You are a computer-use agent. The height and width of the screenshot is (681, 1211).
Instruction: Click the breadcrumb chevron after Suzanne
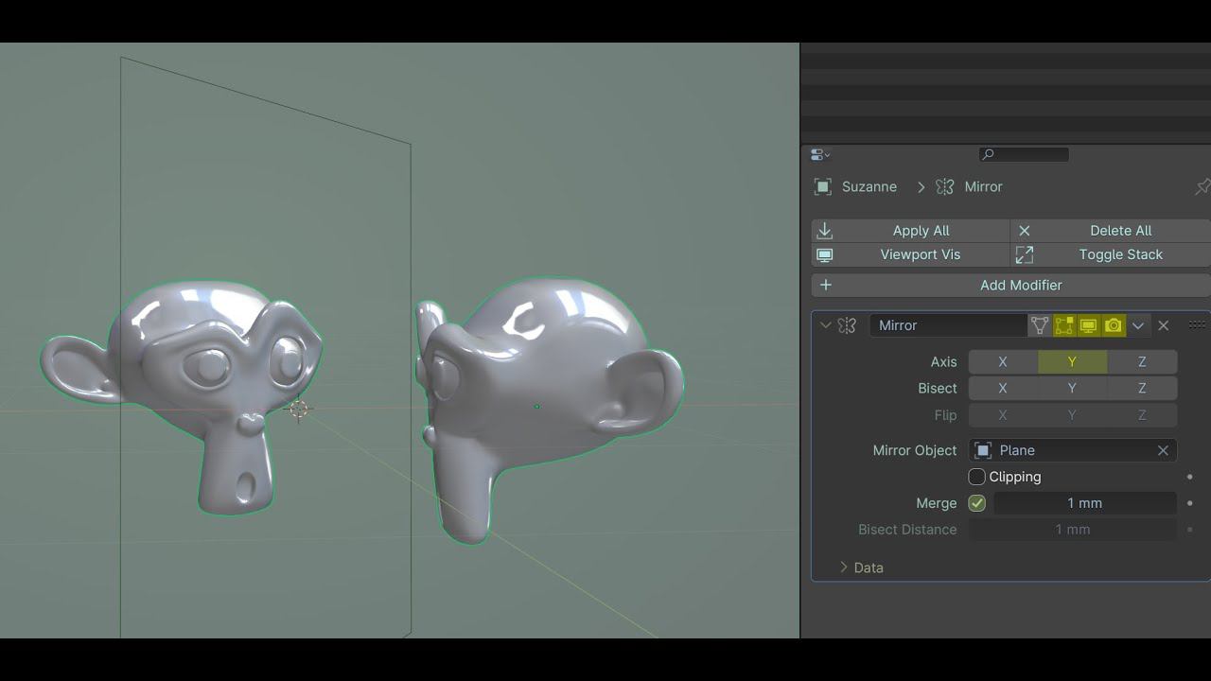(x=921, y=187)
